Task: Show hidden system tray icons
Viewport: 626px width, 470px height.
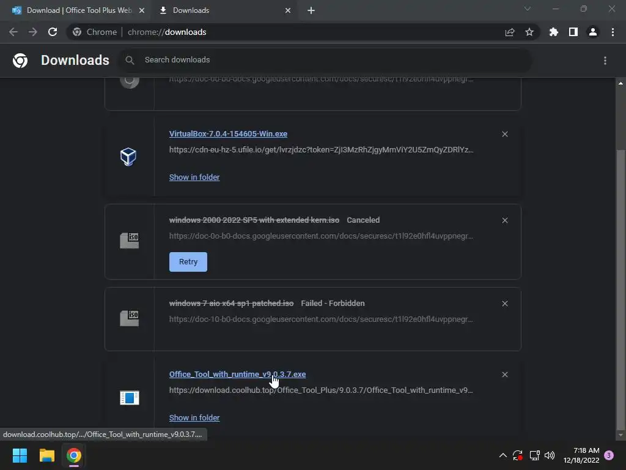Action: (503, 455)
